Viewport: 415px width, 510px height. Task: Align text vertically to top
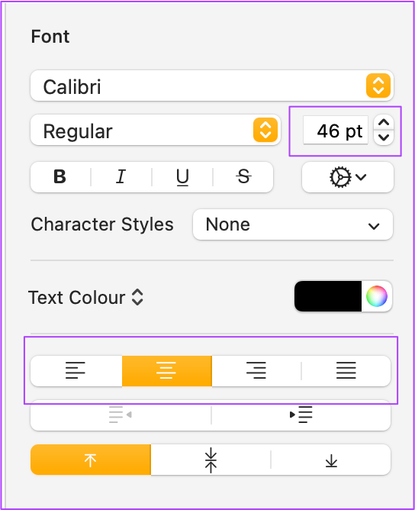pos(91,460)
